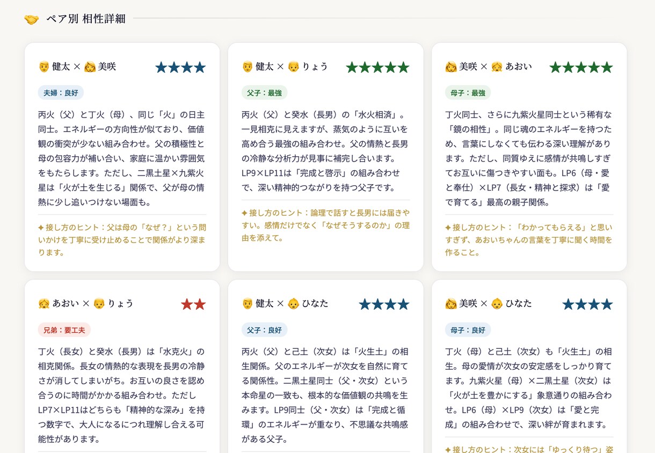Click the paragraph starting 丁火同士、さらに九紫火星同士
The width and height of the screenshot is (655, 453).
click(x=529, y=158)
